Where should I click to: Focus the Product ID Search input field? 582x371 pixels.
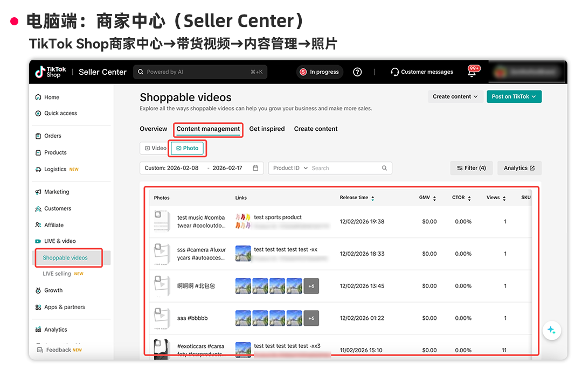[x=345, y=168]
